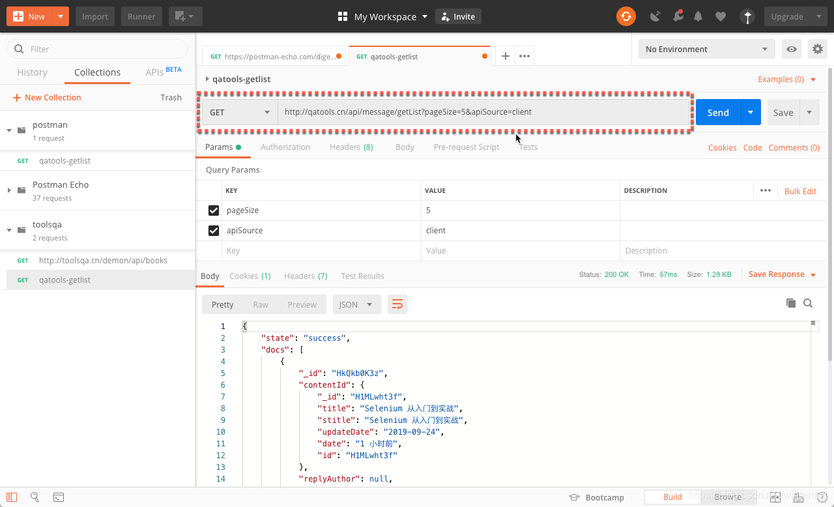Screen dimensions: 834x507
Task: Click the Bootcamp icon in status bar
Action: click(573, 497)
